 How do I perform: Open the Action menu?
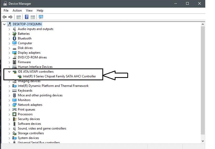(x=17, y=11)
